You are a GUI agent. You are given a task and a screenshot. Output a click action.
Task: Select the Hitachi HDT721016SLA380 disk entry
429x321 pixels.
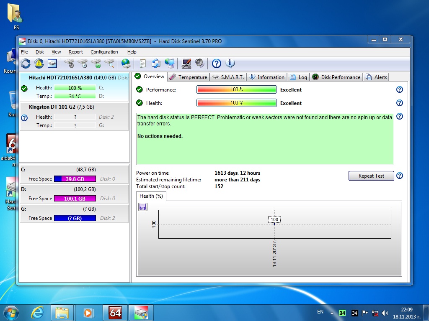75,87
